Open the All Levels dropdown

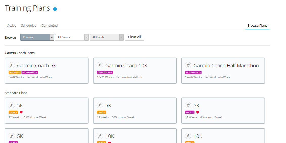coord(107,37)
